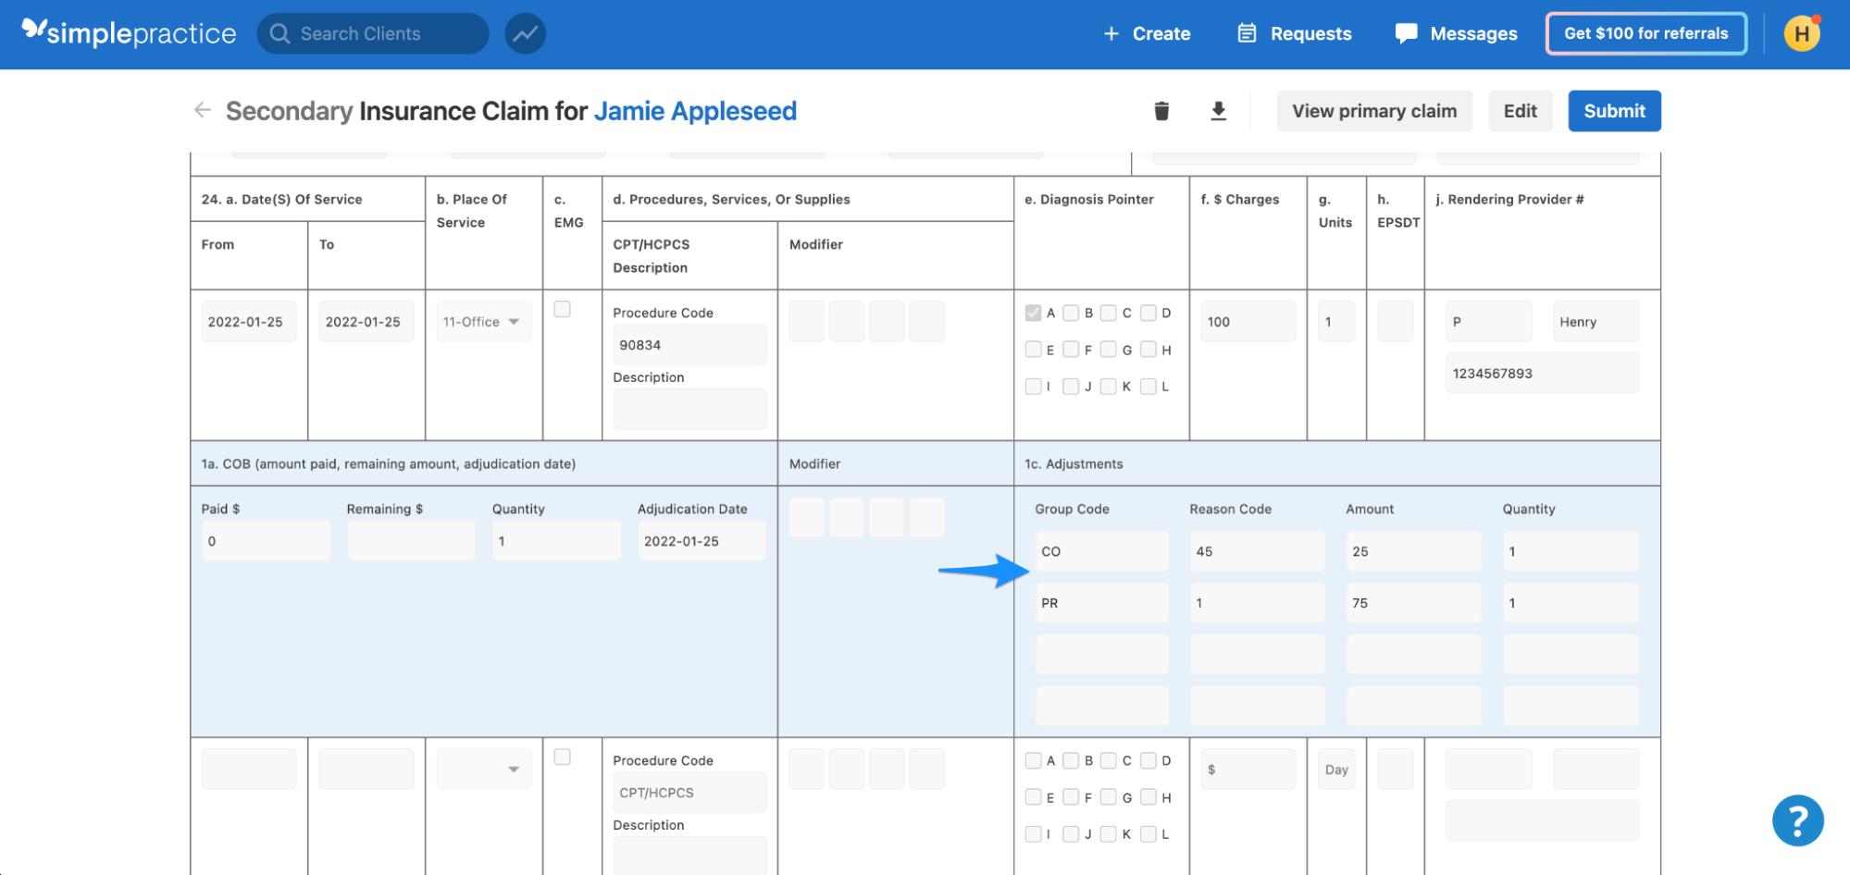The width and height of the screenshot is (1850, 875).
Task: Enable the EMG checkbox on first service line
Action: [x=562, y=309]
